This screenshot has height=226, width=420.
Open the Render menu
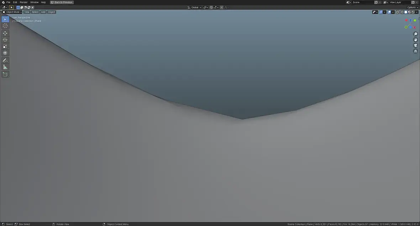[x=23, y=2]
